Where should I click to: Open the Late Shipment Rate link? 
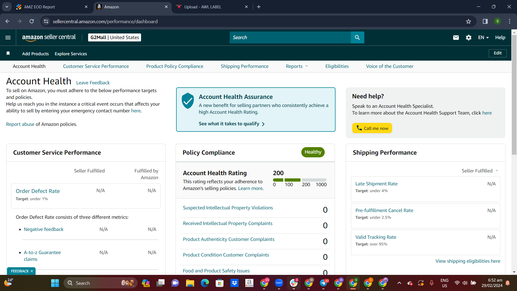pyautogui.click(x=376, y=184)
